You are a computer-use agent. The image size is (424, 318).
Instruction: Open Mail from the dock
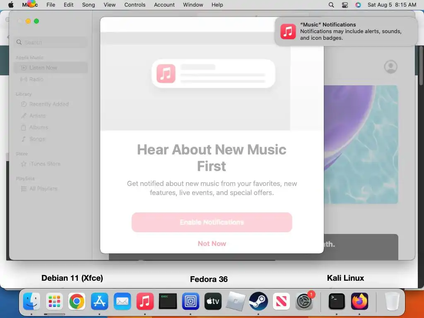122,301
